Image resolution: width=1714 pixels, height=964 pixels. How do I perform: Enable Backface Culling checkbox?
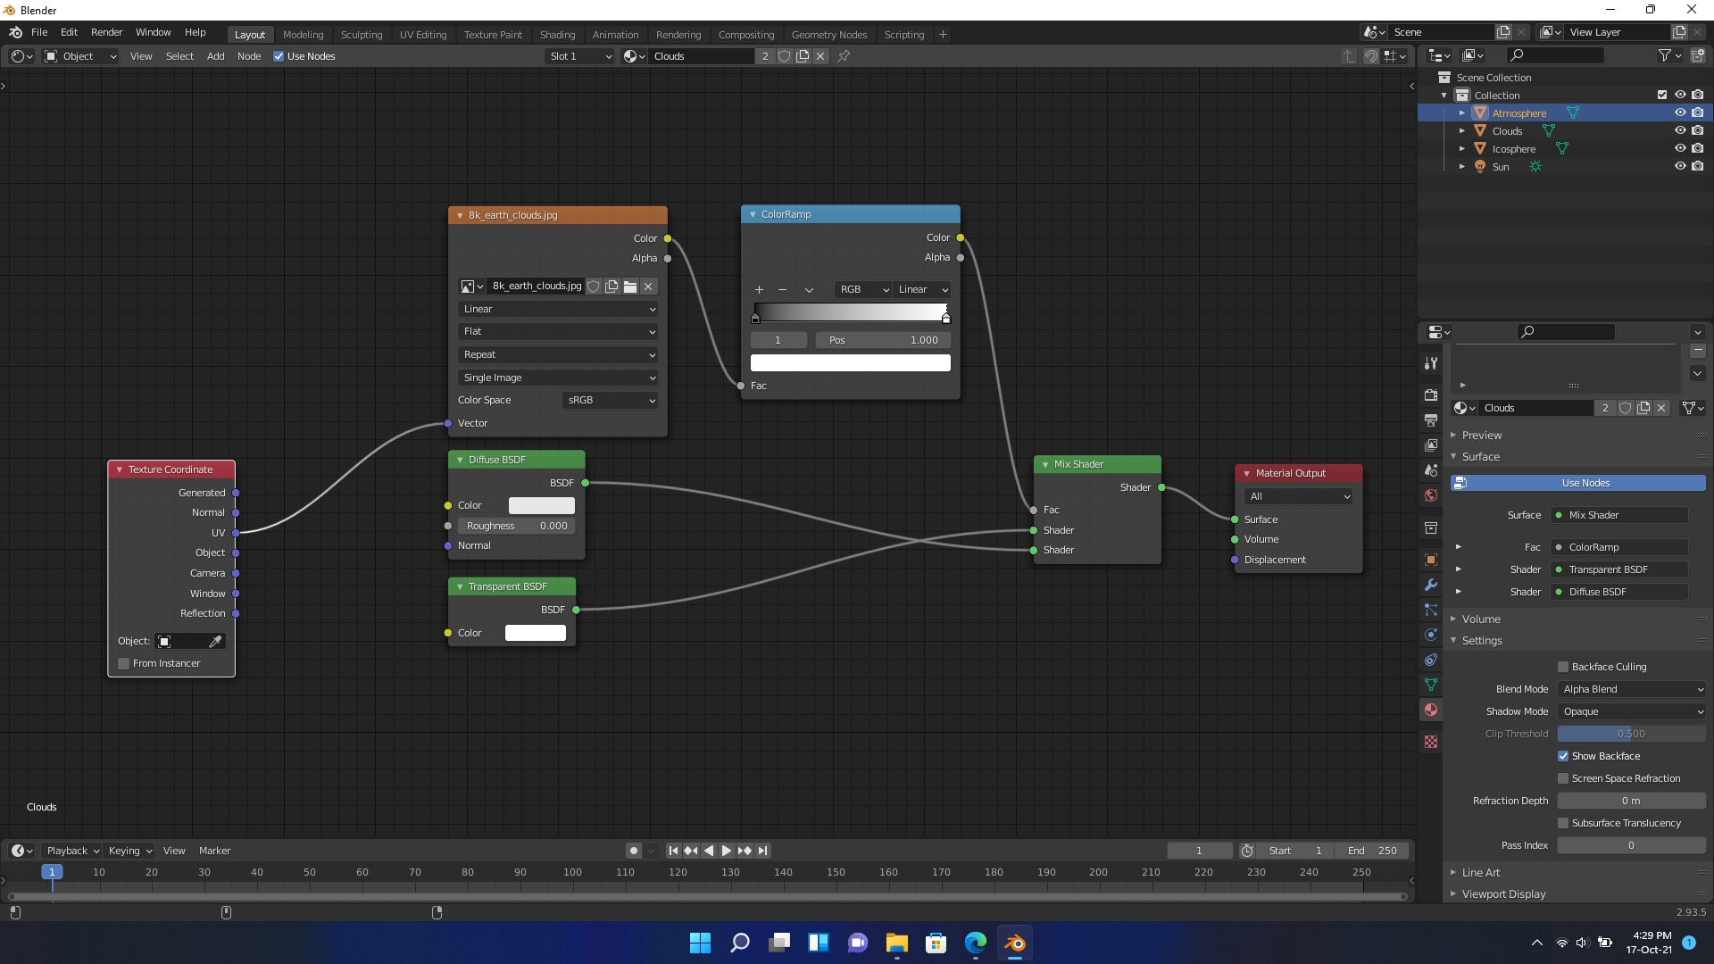point(1563,667)
